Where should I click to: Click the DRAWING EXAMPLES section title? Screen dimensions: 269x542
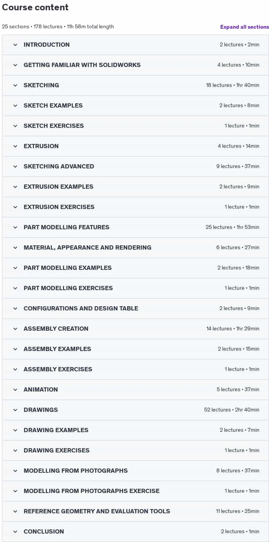point(56,430)
